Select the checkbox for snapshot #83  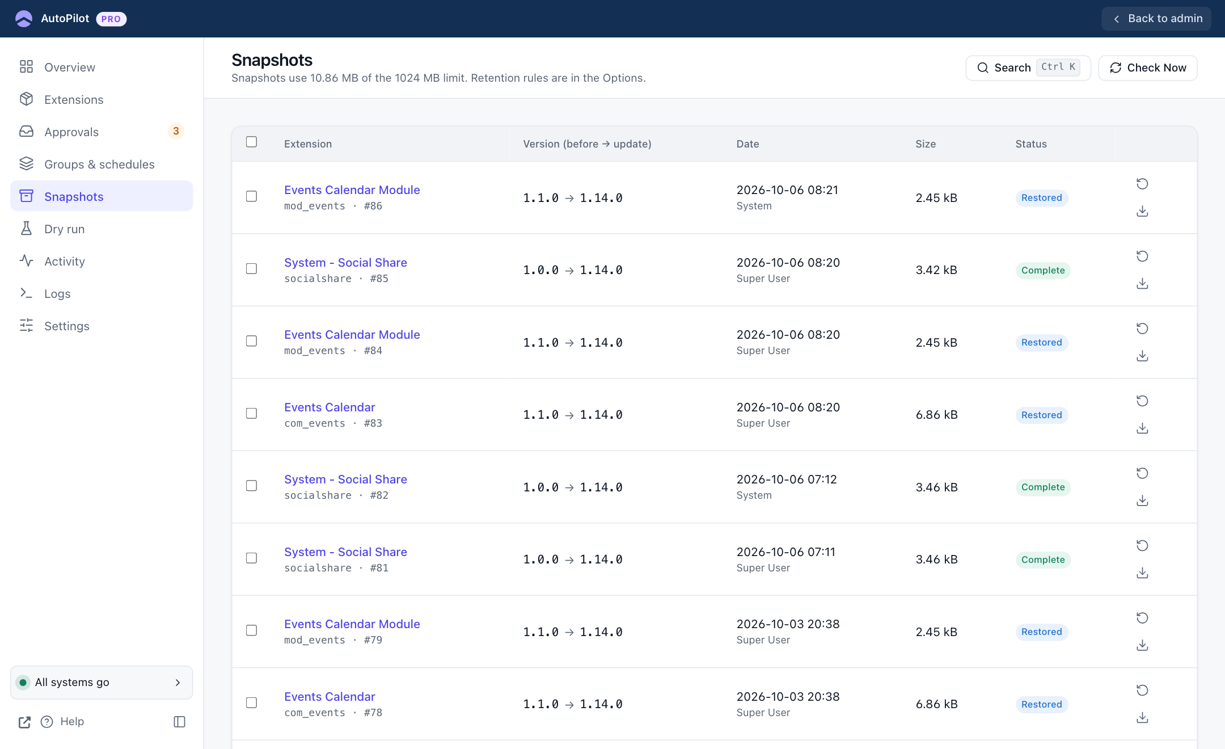click(251, 414)
